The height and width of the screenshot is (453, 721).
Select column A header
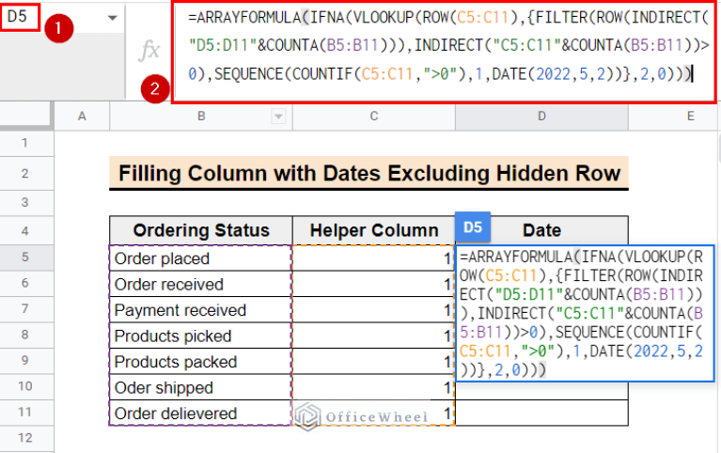click(x=82, y=117)
